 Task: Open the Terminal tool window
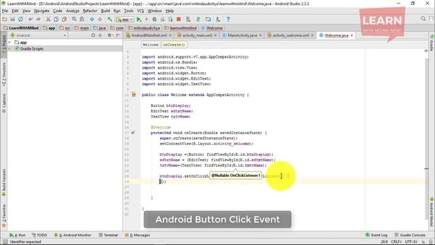pos(109,235)
